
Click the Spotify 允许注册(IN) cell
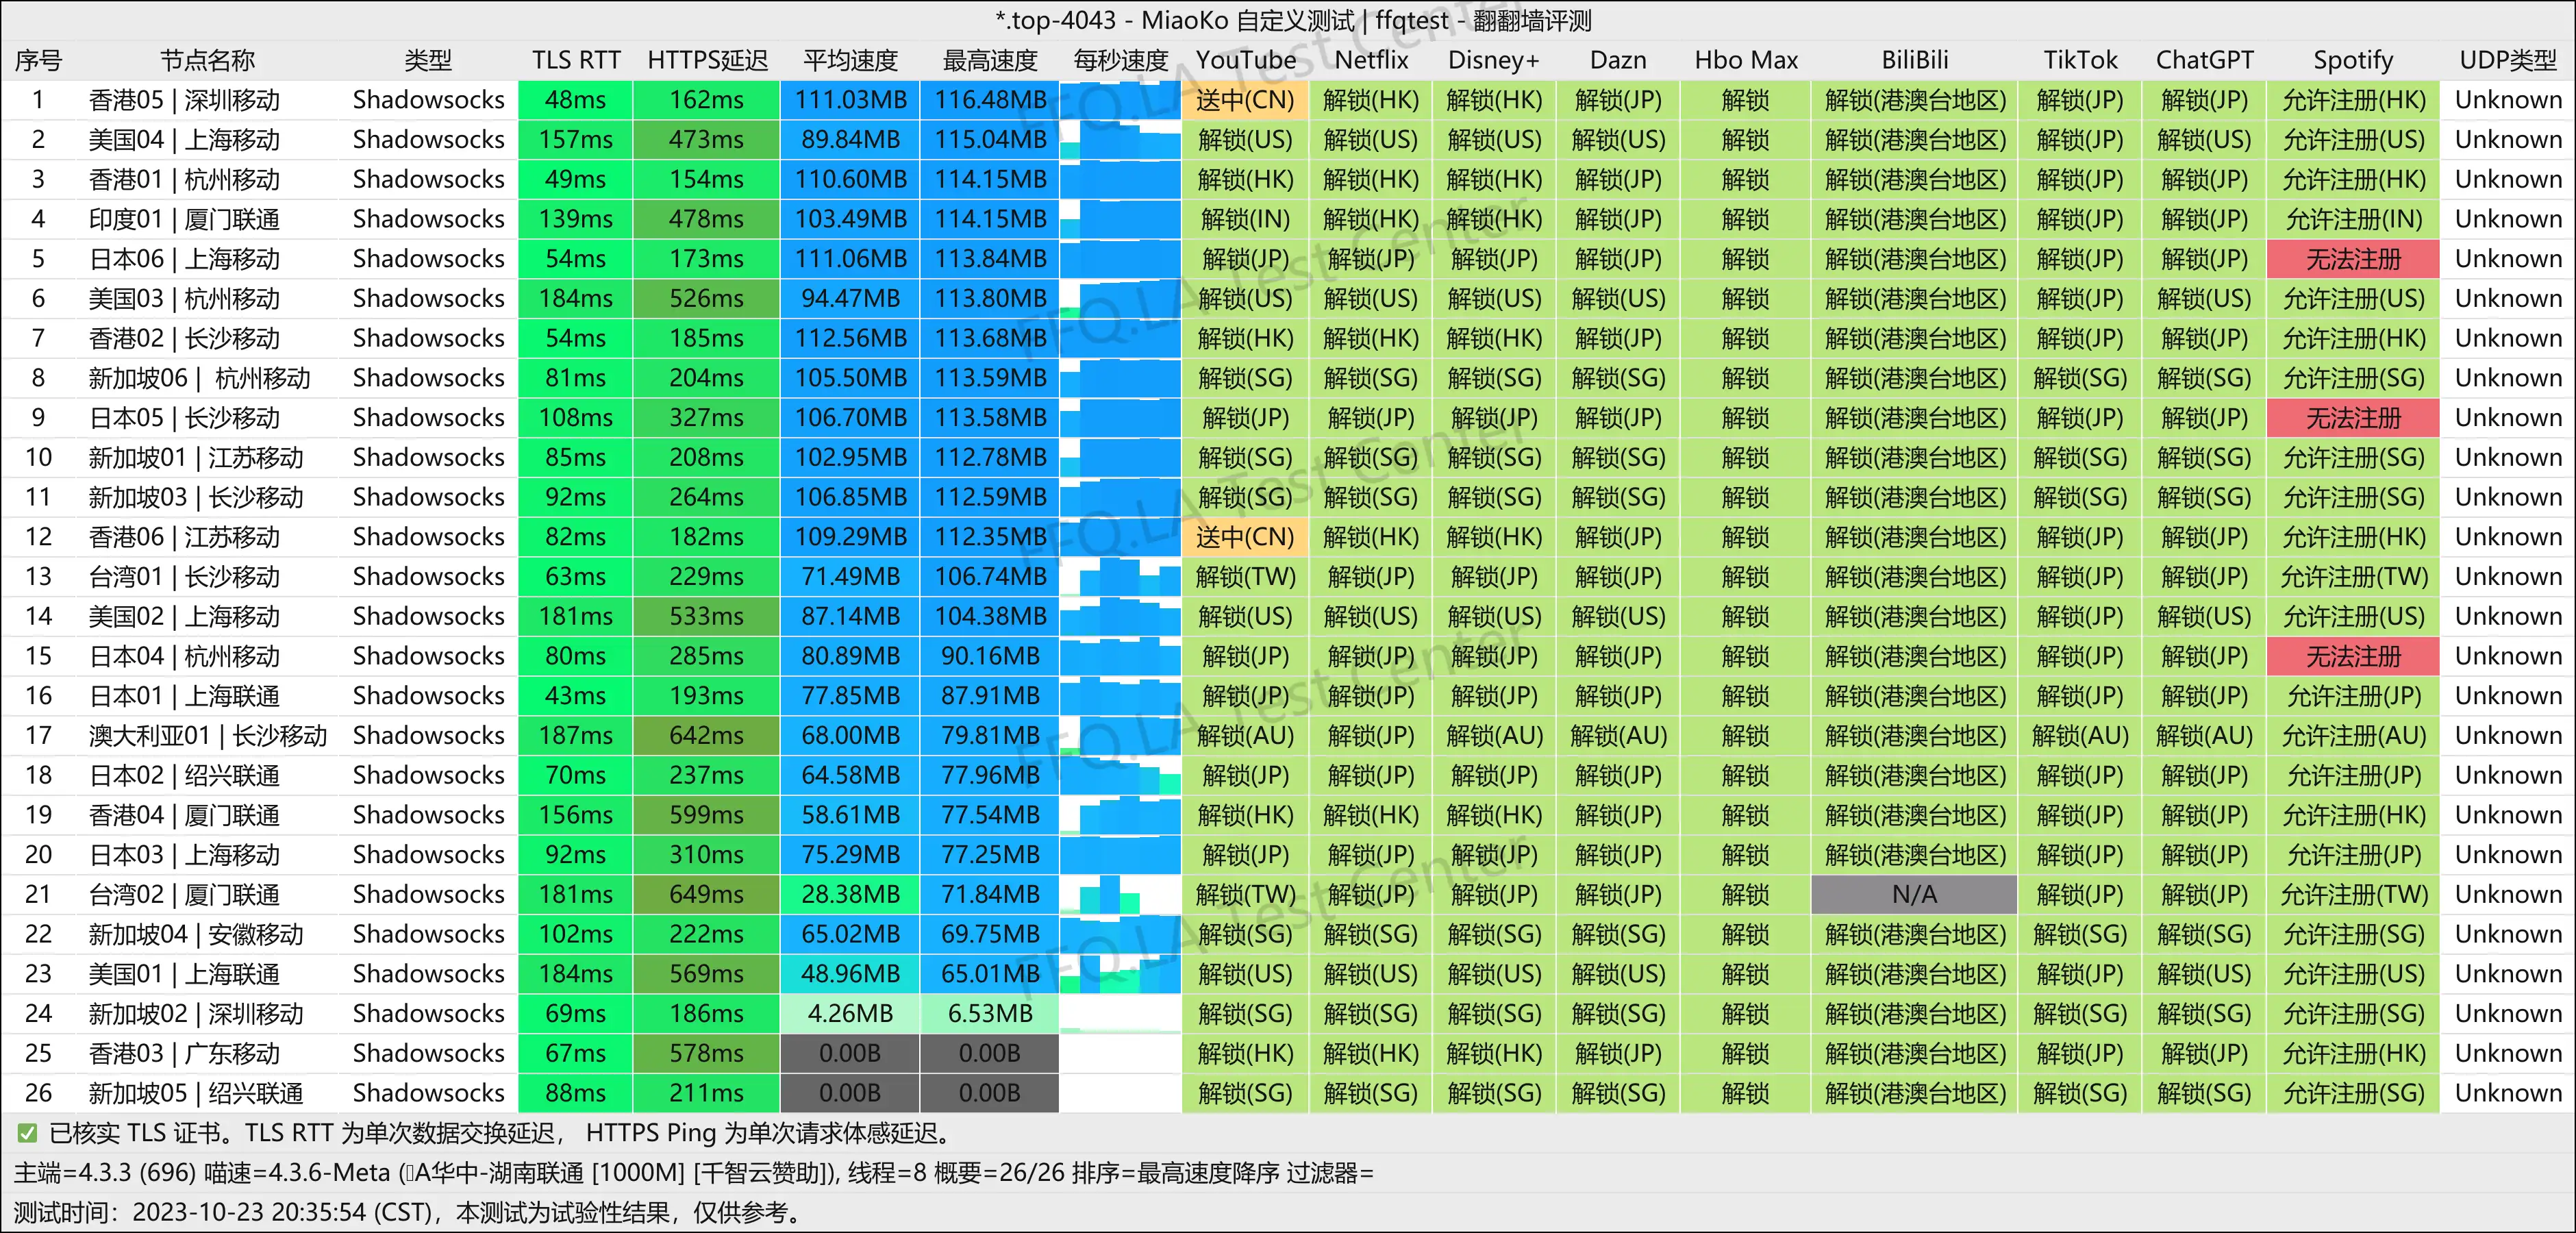(x=2353, y=219)
